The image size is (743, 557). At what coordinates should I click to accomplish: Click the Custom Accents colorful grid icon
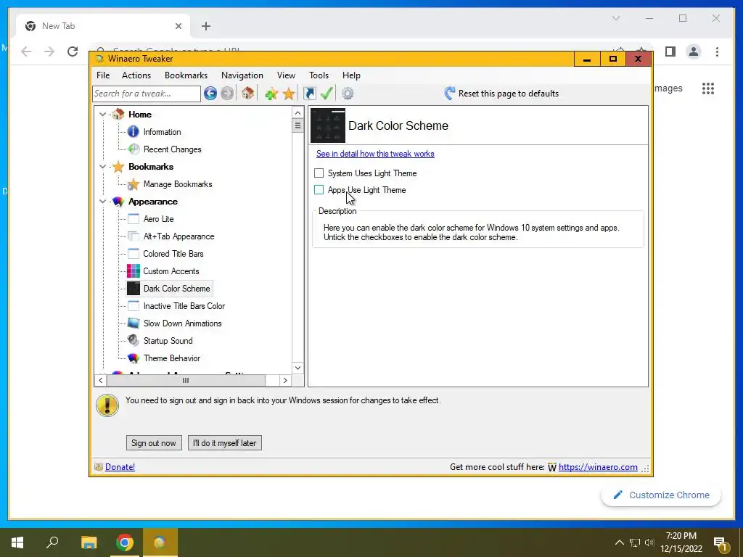[134, 271]
